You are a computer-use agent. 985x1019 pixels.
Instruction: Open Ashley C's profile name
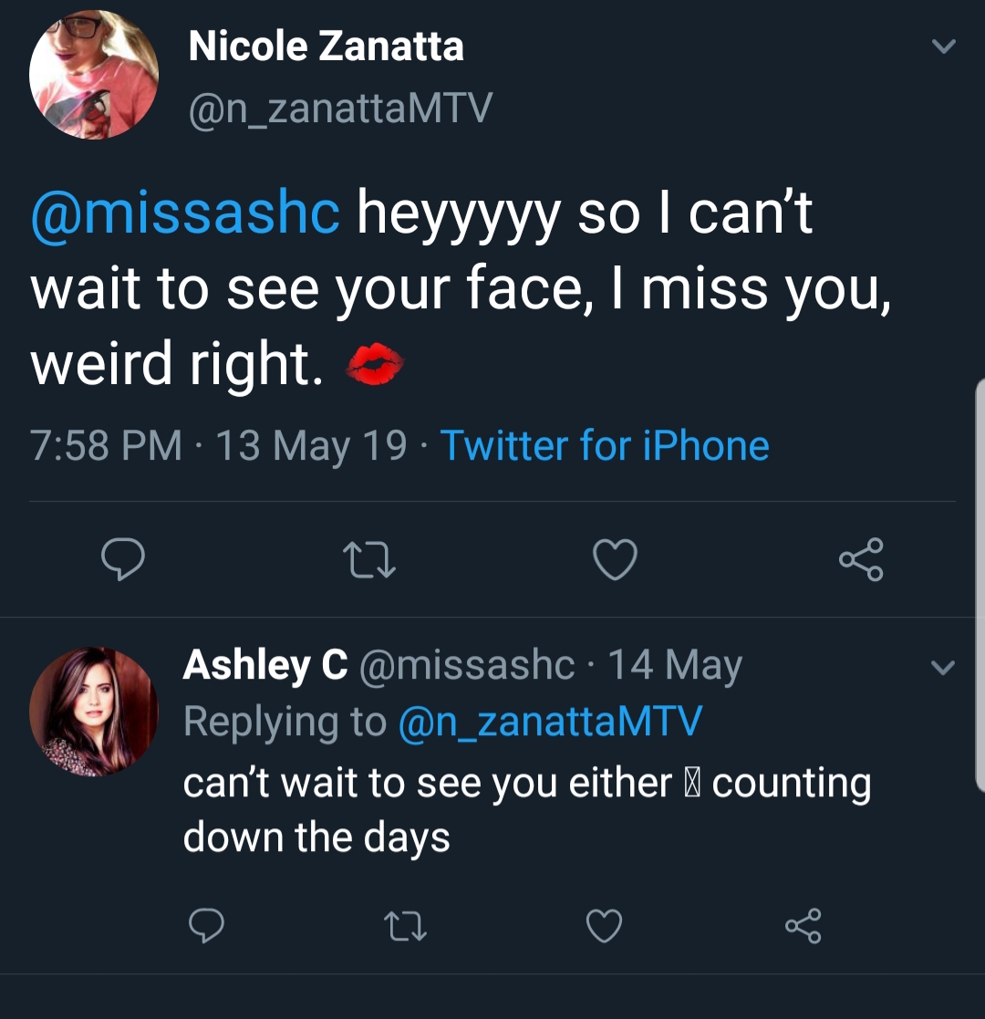point(265,665)
